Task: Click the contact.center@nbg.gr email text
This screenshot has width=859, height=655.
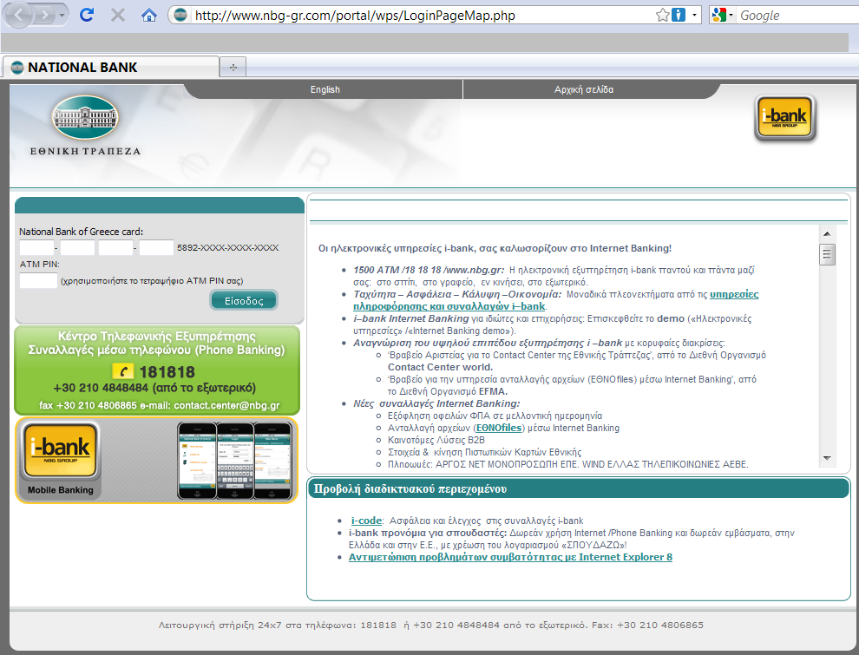Action: pos(226,405)
